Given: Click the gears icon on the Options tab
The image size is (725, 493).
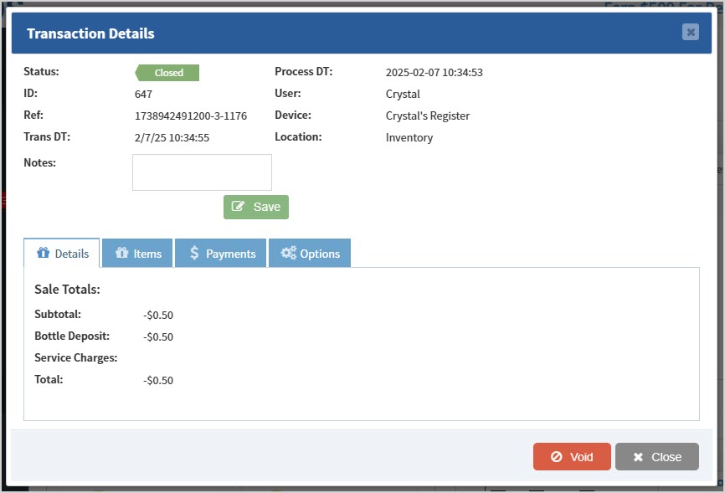Looking at the screenshot, I should tap(291, 253).
